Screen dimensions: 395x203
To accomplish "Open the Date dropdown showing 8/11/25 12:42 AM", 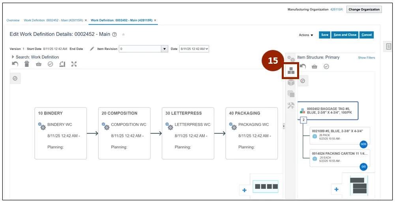I will point(194,49).
